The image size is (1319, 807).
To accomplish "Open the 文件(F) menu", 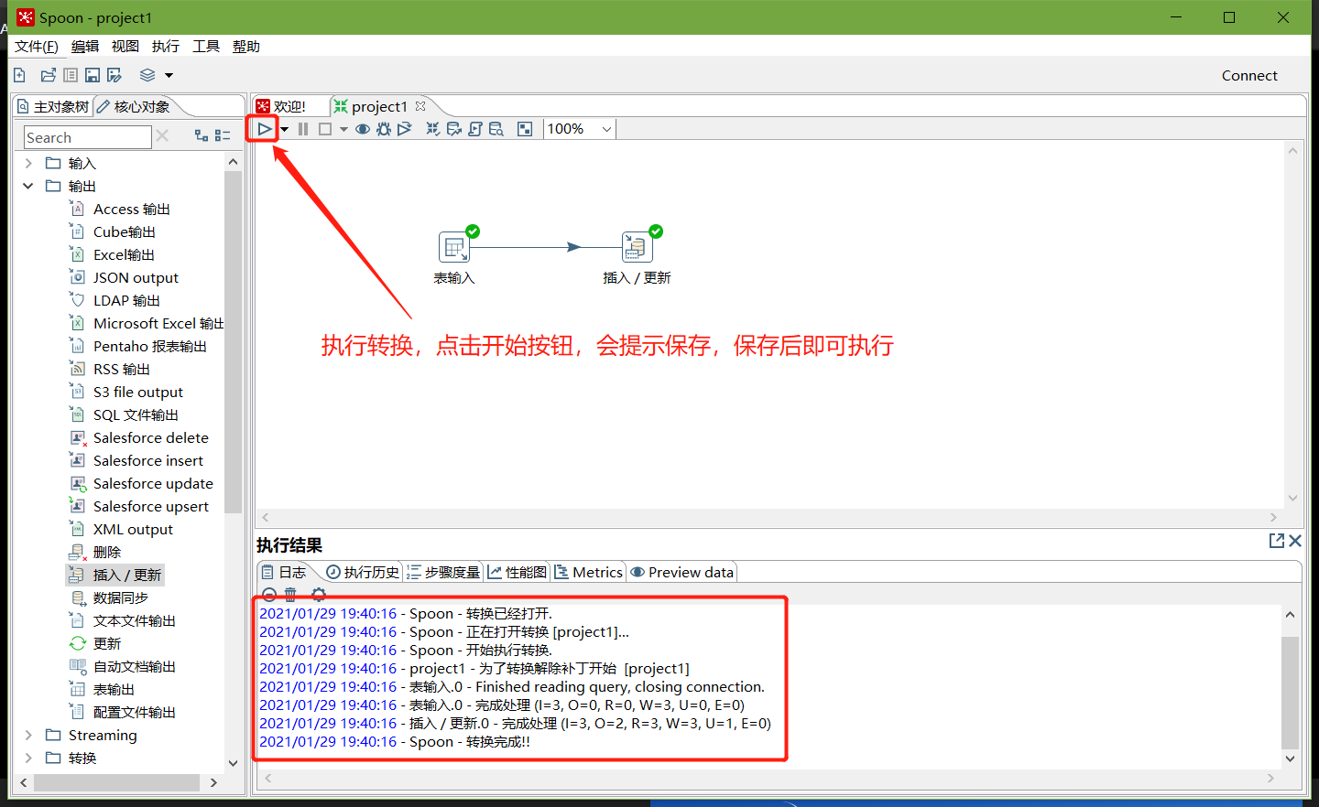I will click(x=37, y=47).
